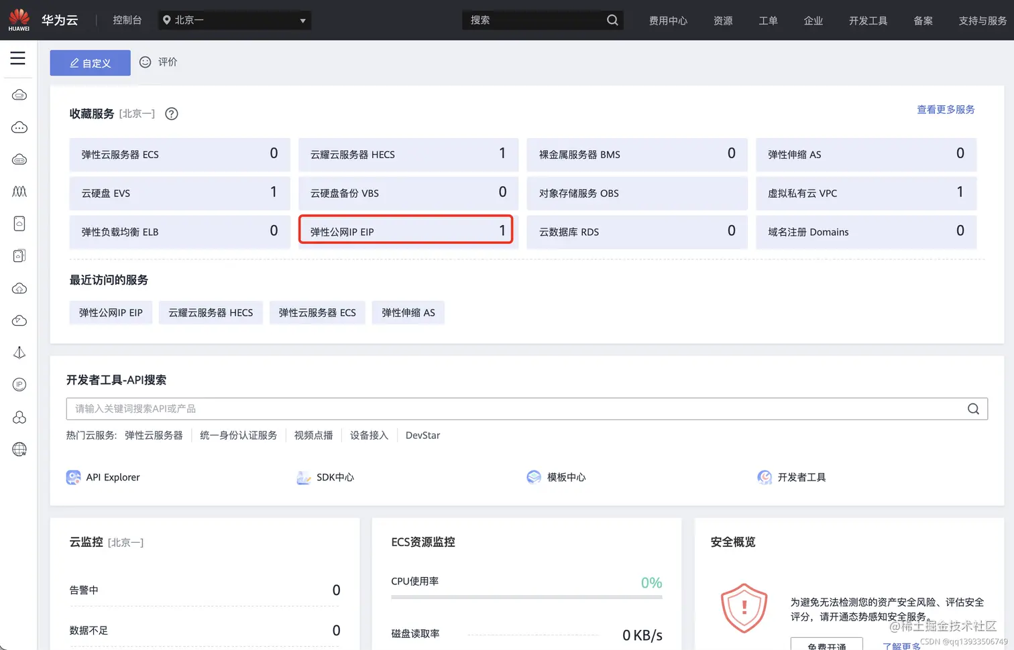Open the 域名注册 Domains service card
Viewport: 1014px width, 650px height.
(x=866, y=232)
